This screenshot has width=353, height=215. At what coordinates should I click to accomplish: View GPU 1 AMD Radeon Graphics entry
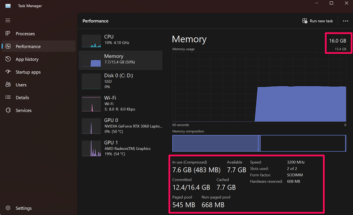click(x=120, y=148)
